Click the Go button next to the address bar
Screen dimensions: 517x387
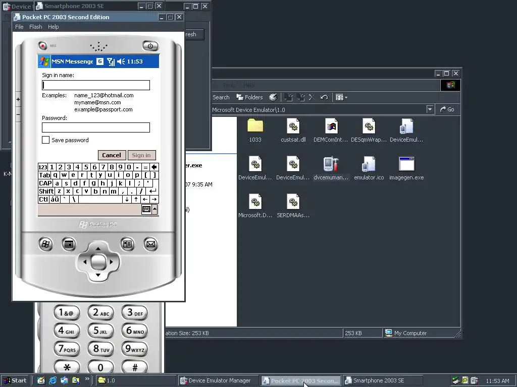point(447,109)
